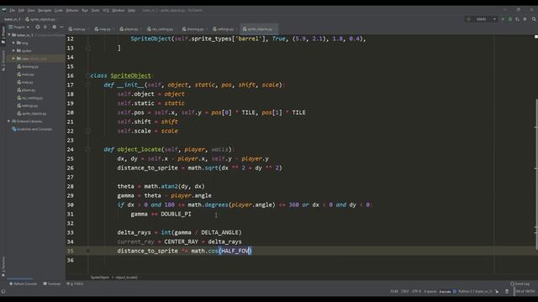Click the Stop icon in toolbar
Image resolution: width=538 pixels, height=302 pixels.
pyautogui.click(x=525, y=19)
